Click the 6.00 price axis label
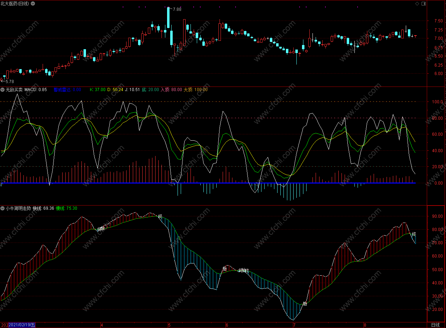 (x=439, y=74)
